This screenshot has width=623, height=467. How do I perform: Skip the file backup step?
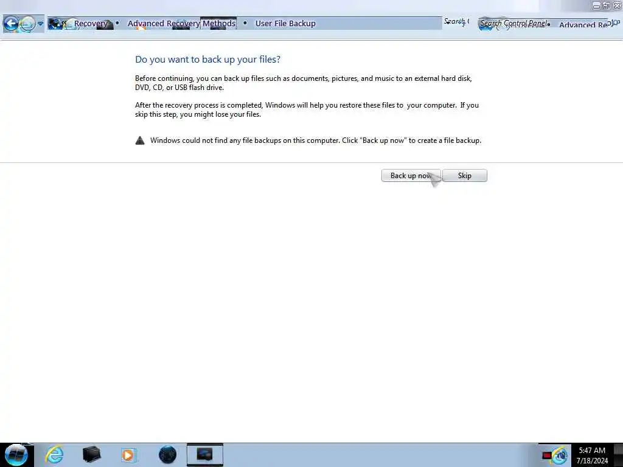tap(464, 176)
